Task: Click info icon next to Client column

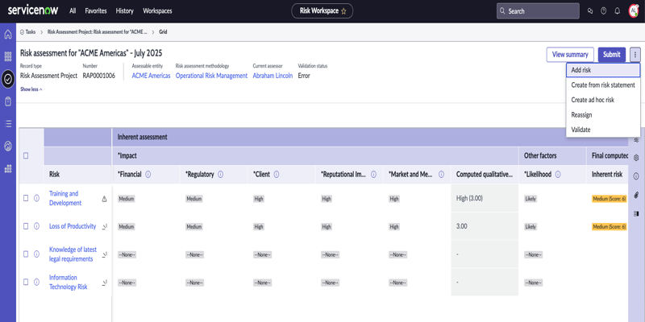Action: (277, 174)
